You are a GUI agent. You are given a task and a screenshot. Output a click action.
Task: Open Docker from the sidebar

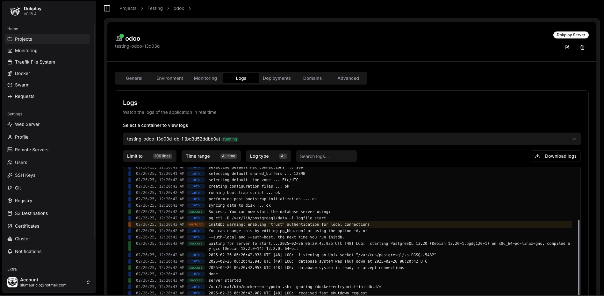tap(22, 73)
